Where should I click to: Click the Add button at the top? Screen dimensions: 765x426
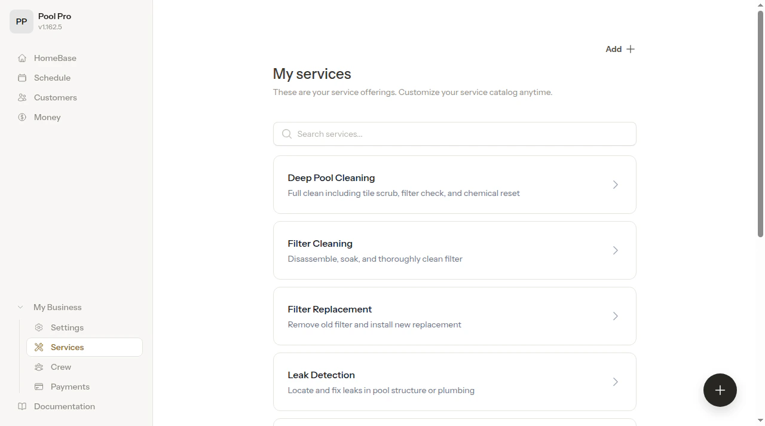tap(620, 49)
